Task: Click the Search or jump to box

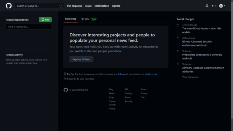Action: tap(36, 6)
